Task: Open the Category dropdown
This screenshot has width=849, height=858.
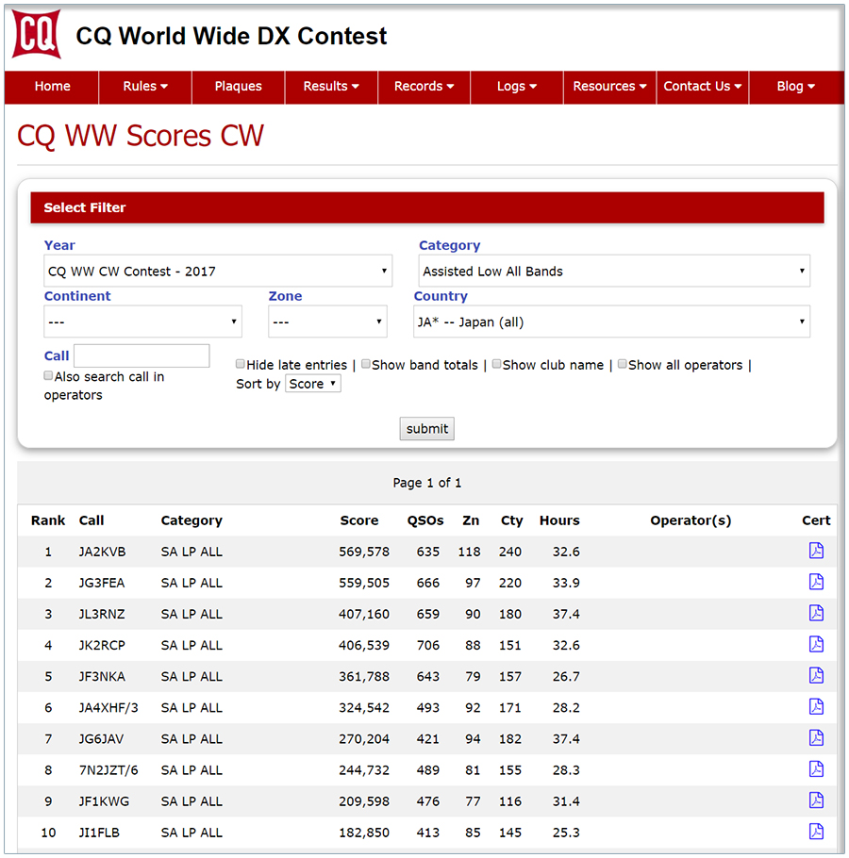Action: pos(614,272)
